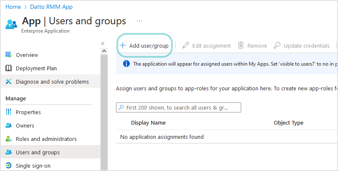This screenshot has height=171, width=338.
Task: Click the Single sign-on arrow icon
Action: pos(8,166)
